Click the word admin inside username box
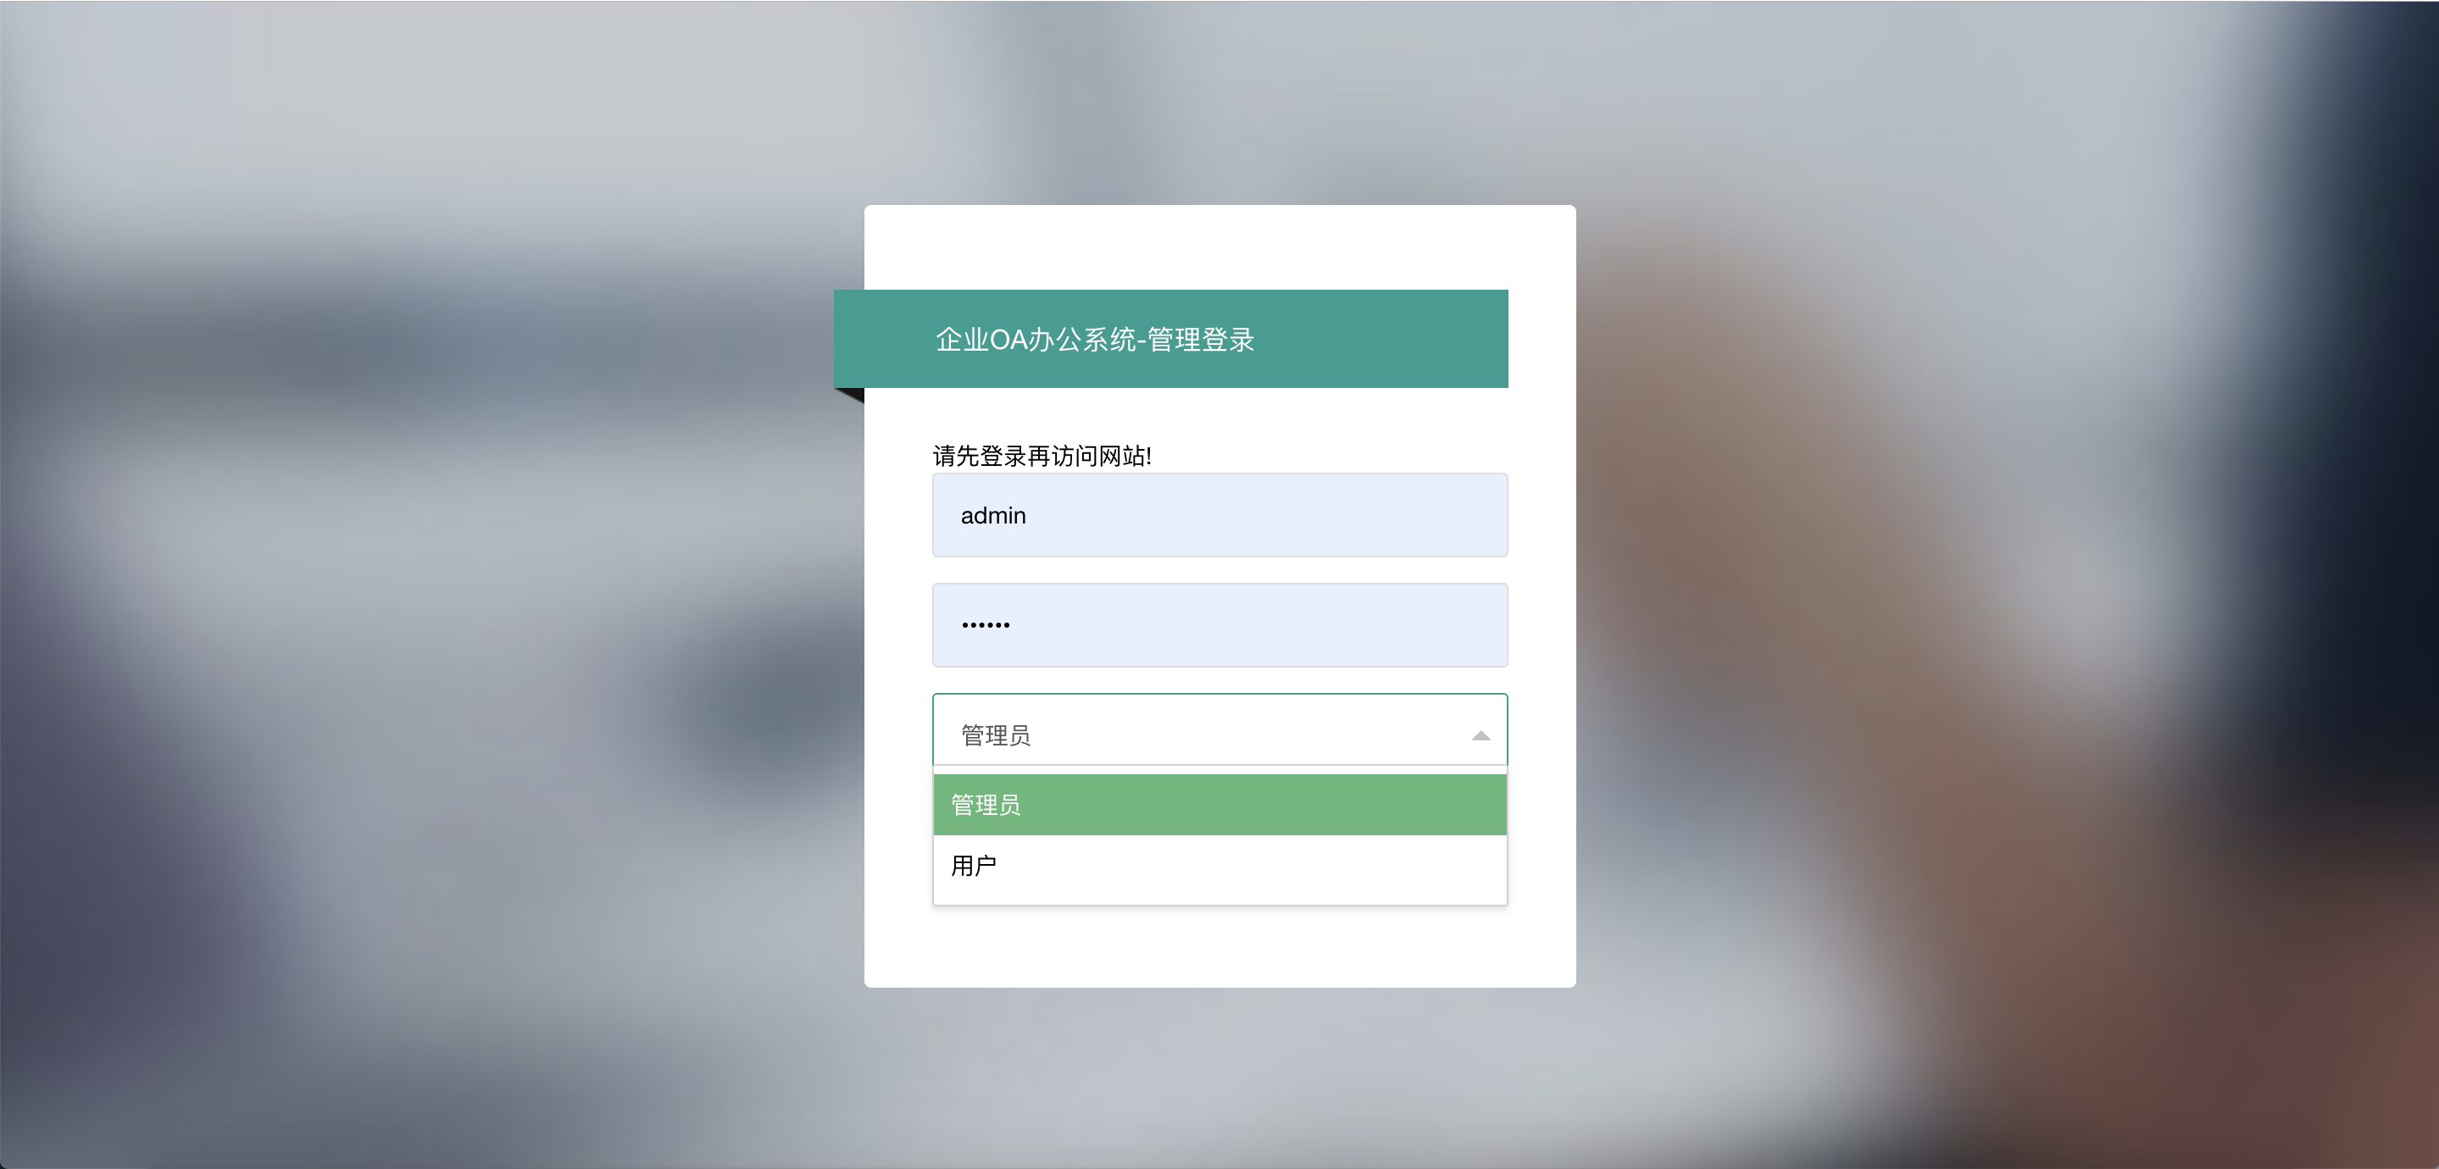 pos(993,516)
